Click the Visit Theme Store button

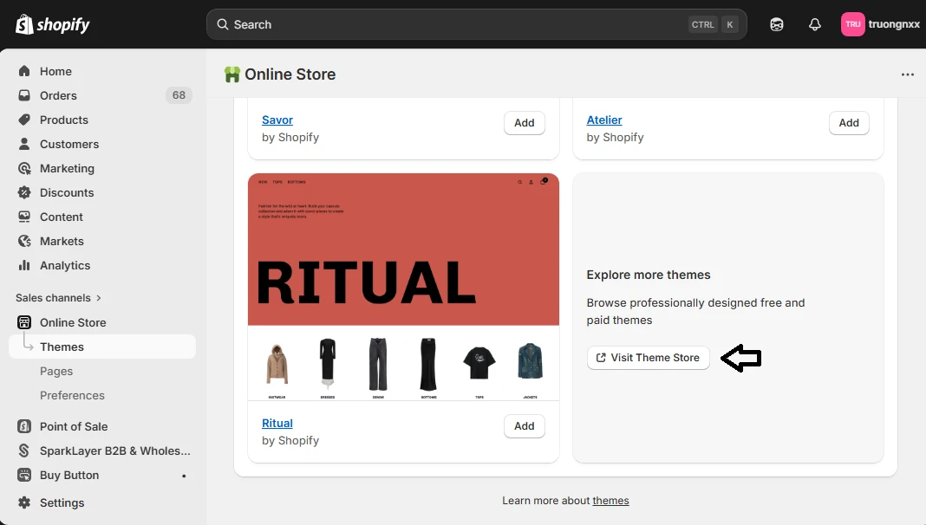tap(648, 358)
